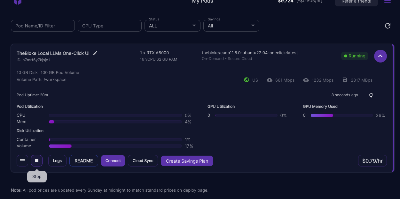Click the 17% volume usage value
The height and width of the screenshot is (199, 400).
[189, 146]
